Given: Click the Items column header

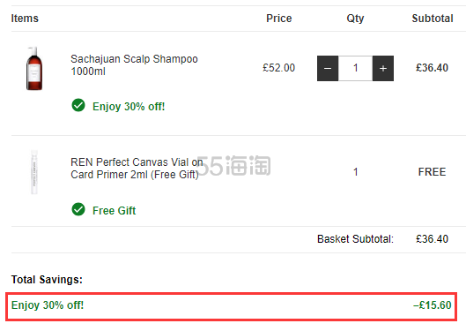Looking at the screenshot, I should [x=25, y=19].
